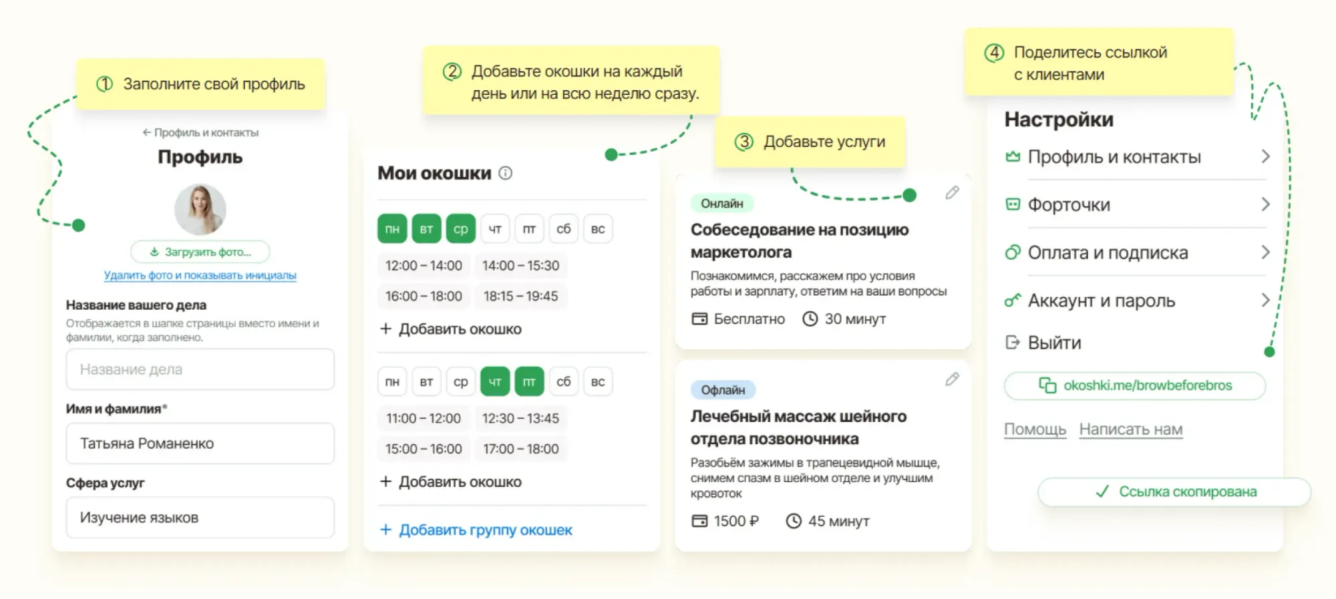Image resolution: width=1336 pixels, height=599 pixels.
Task: Click the clock icon beside 30 минут
Action: 810,319
